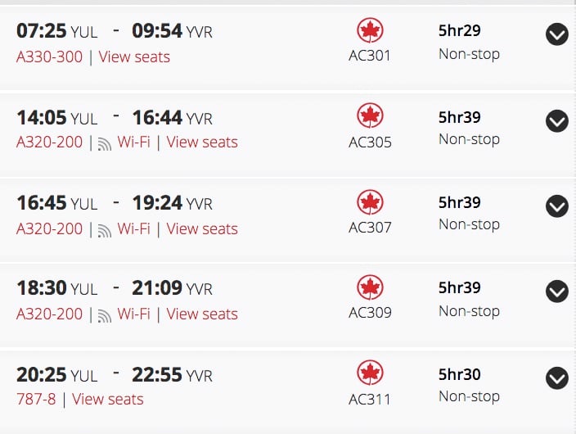Click the Air Canada logo for AC311
The width and height of the screenshot is (576, 434).
370,373
